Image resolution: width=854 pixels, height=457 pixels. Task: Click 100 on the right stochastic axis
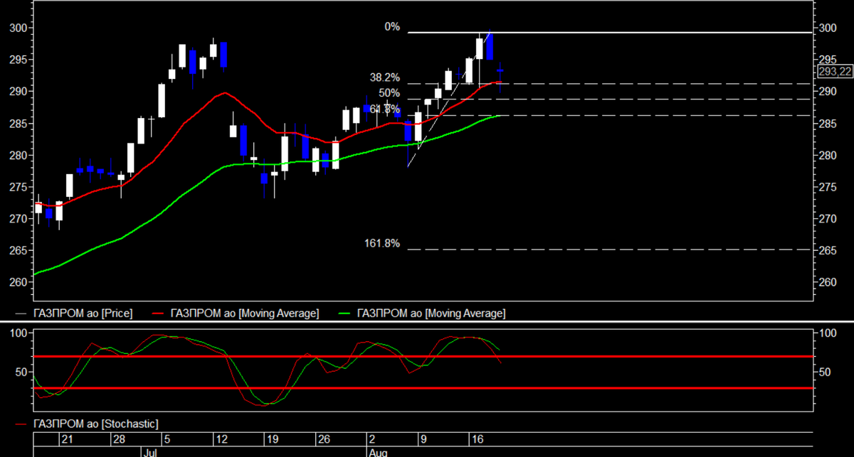[x=827, y=333]
